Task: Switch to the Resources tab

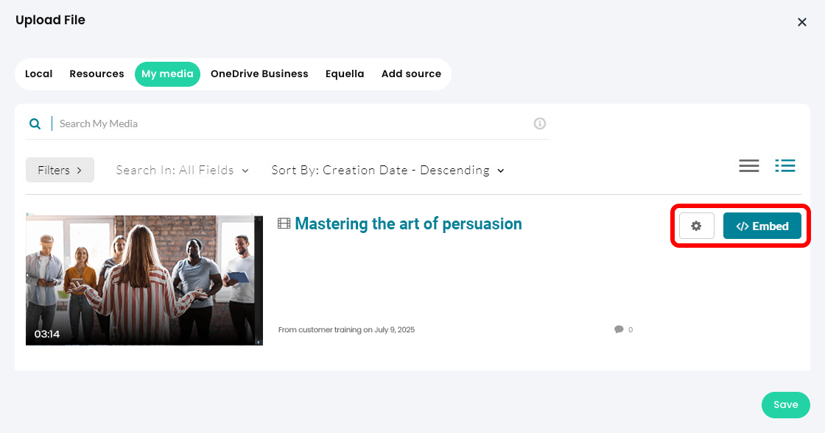Action: click(x=96, y=74)
